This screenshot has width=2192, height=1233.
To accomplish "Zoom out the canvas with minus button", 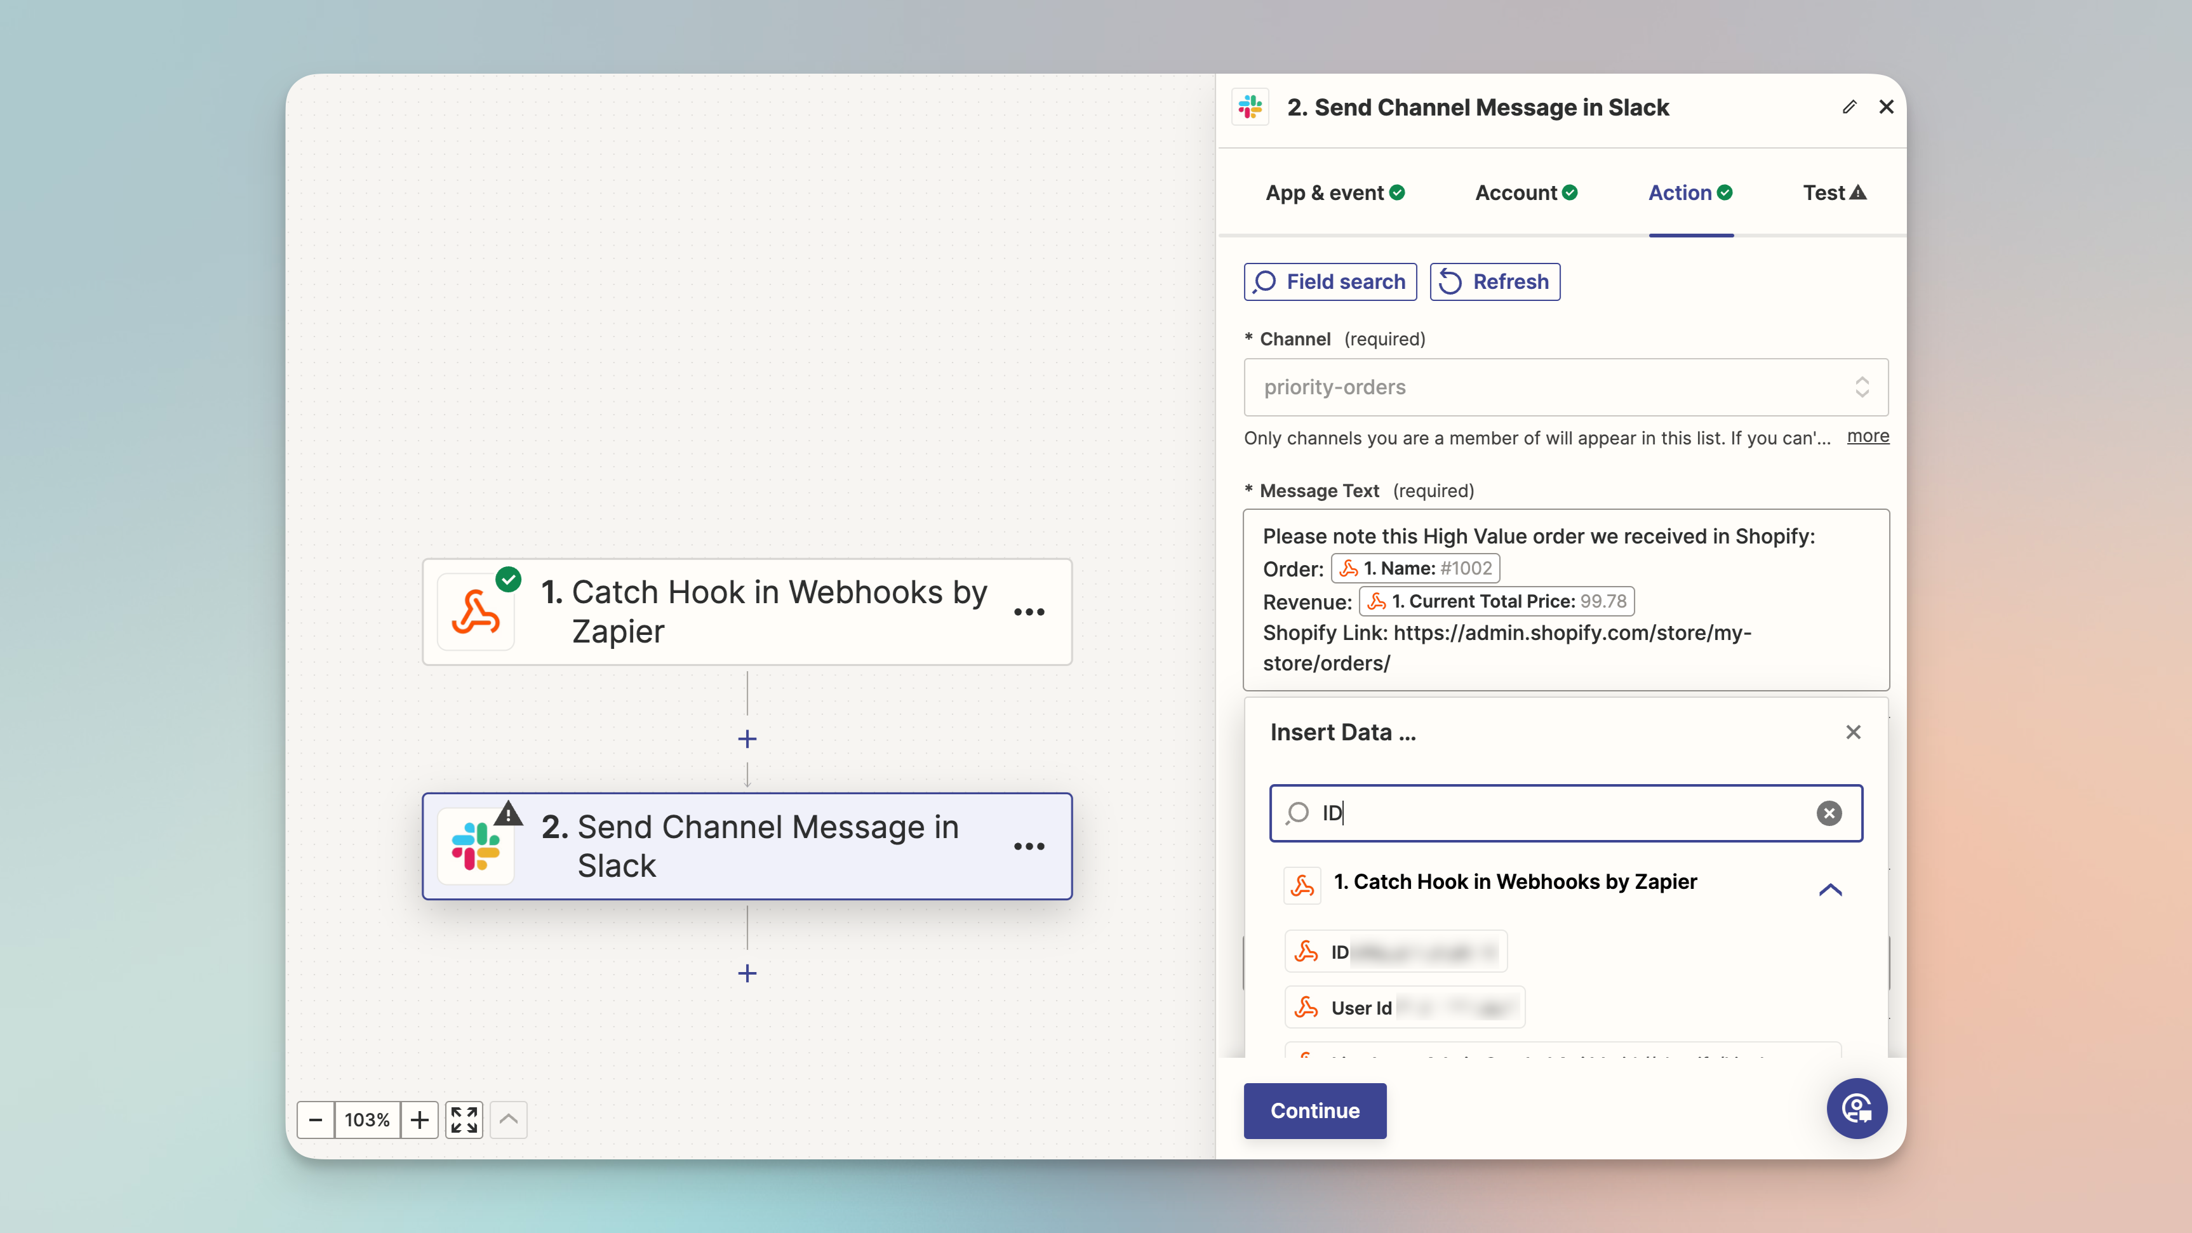I will point(316,1120).
